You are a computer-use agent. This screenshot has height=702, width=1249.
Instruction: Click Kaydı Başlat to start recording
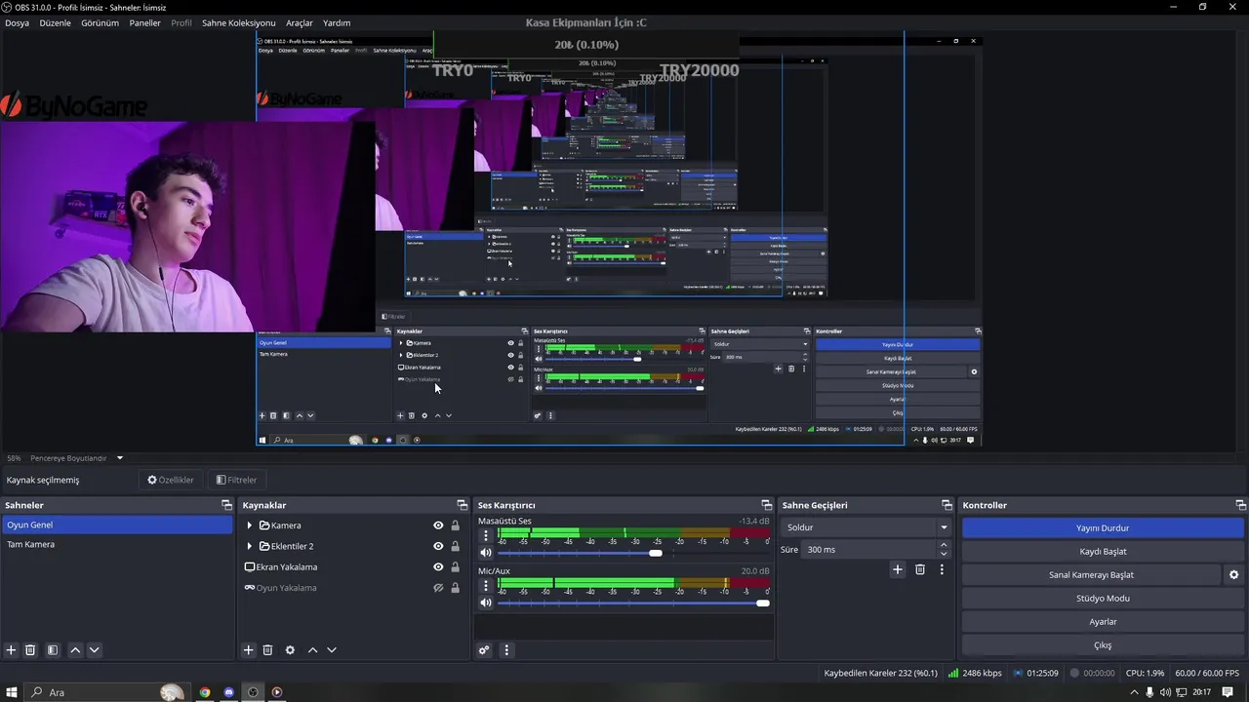1103,551
